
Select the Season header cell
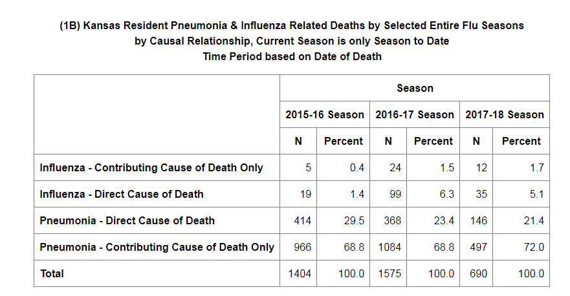(415, 88)
